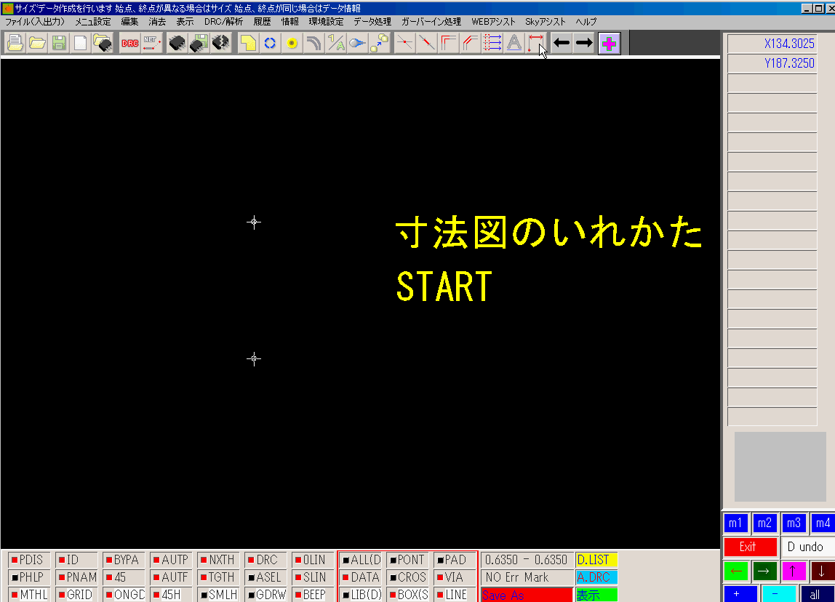The height and width of the screenshot is (602, 835).
Task: Toggle the MTHL option
Action: click(29, 595)
